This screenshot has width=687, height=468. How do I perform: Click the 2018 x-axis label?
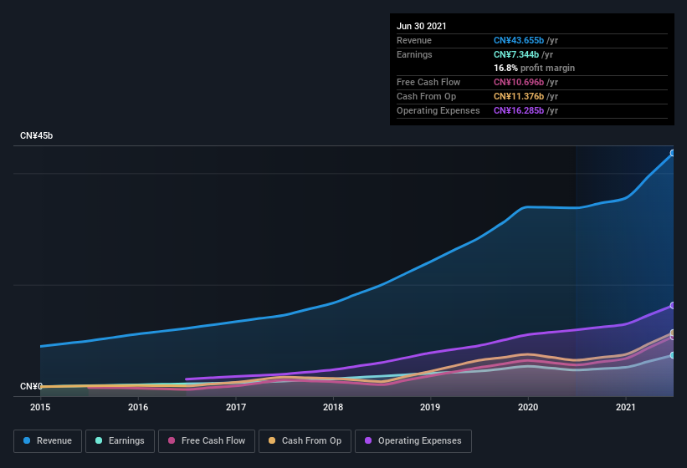tap(333, 407)
